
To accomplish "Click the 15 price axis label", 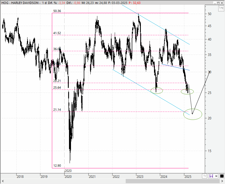I will point(210,151).
